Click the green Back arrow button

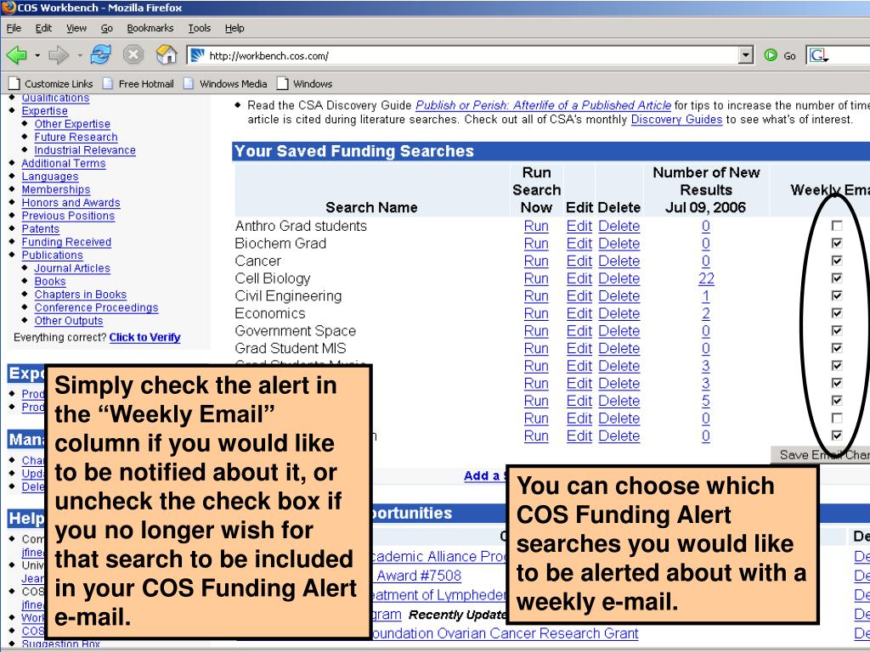pos(17,55)
